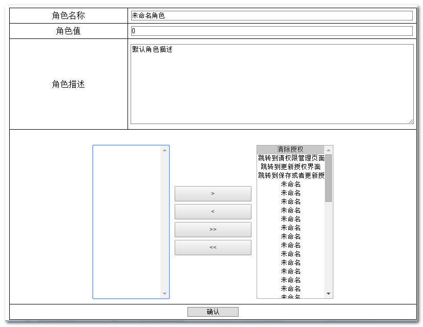Click the single right arrow (>) button

[x=213, y=194]
